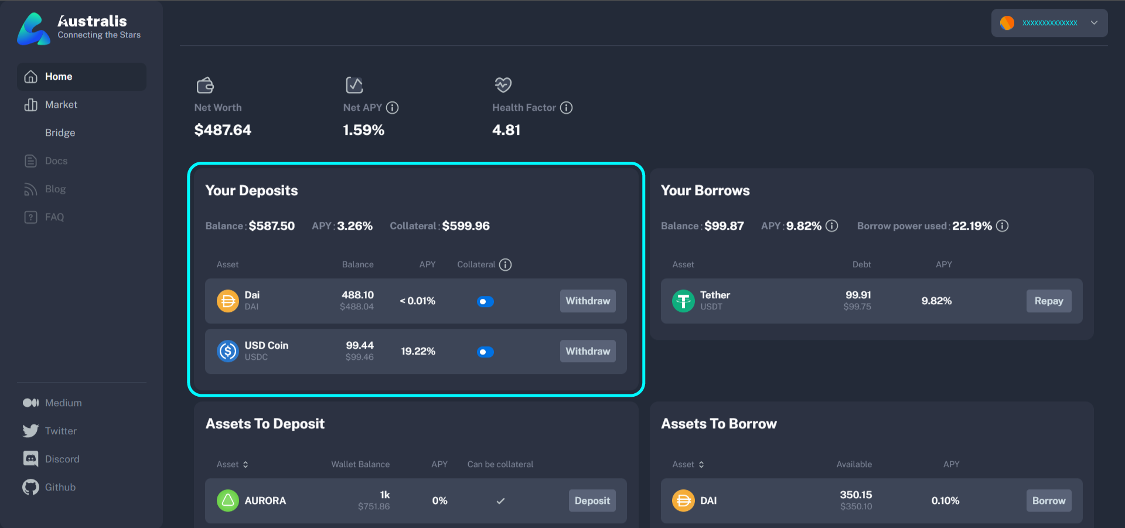The height and width of the screenshot is (528, 1125).
Task: Click the USD Coin APY 19.22%
Action: [418, 352]
